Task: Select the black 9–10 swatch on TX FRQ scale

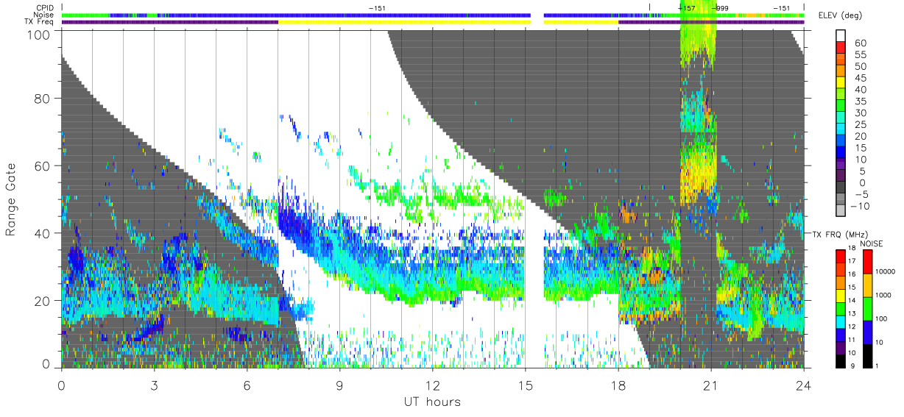Action: [841, 361]
